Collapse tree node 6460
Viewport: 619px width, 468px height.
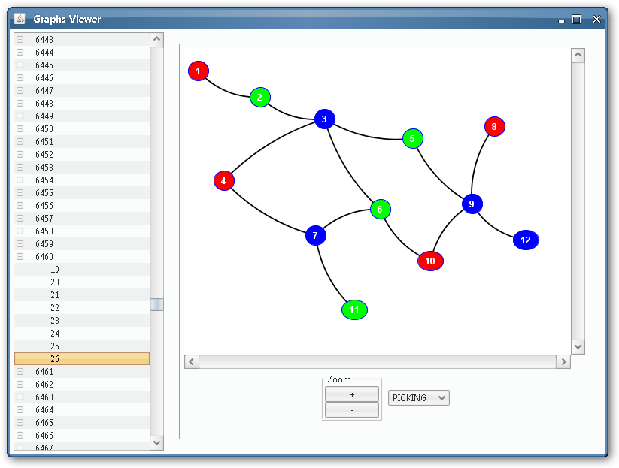click(x=20, y=257)
